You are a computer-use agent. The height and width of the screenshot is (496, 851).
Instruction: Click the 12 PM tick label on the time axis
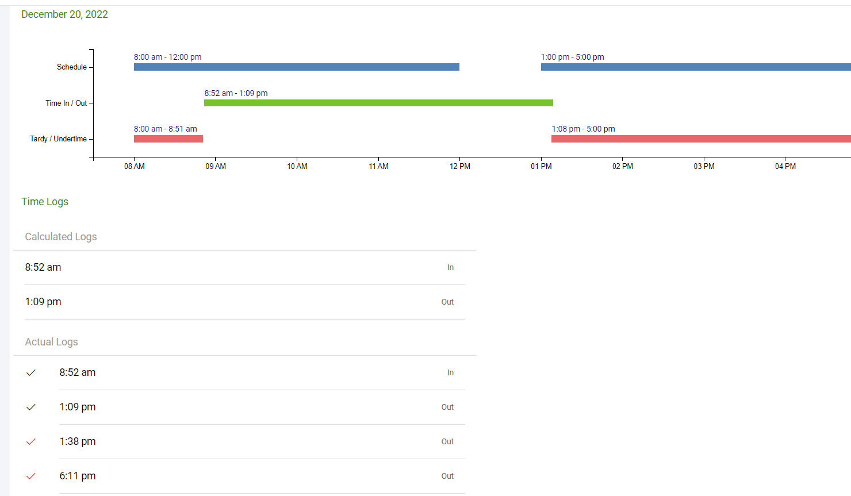[459, 166]
